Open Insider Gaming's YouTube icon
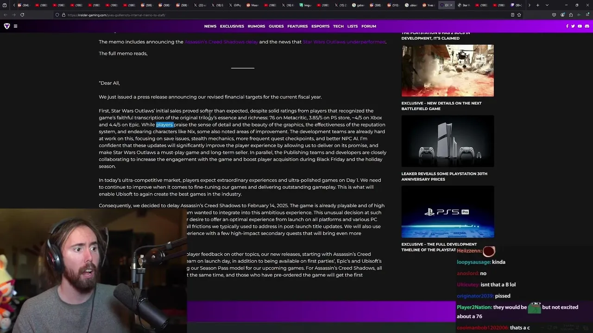Viewport: 593px width, 333px height. 580,26
